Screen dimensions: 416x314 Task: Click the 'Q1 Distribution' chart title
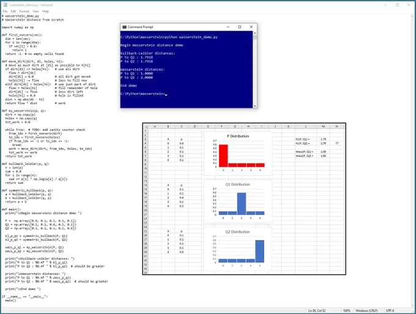pyautogui.click(x=238, y=184)
